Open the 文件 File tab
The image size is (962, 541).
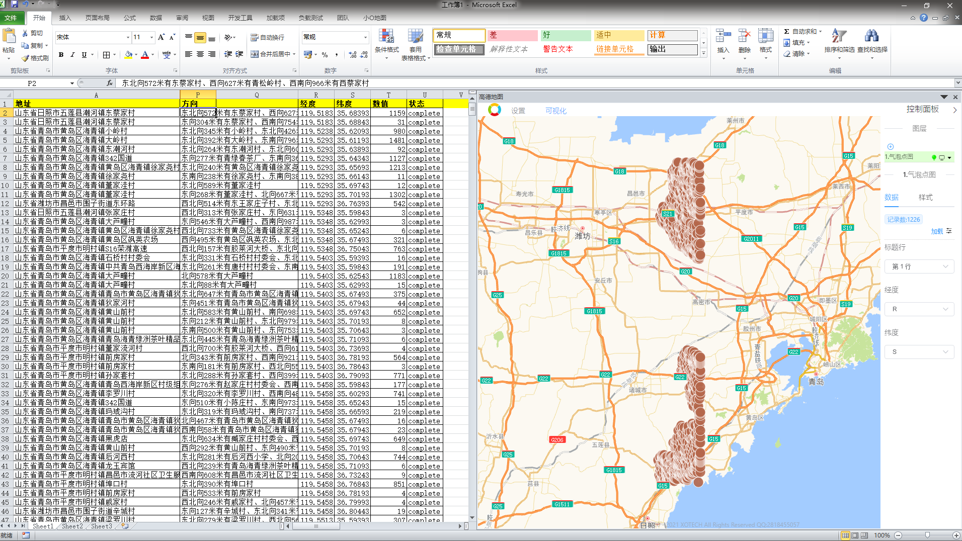[x=11, y=18]
